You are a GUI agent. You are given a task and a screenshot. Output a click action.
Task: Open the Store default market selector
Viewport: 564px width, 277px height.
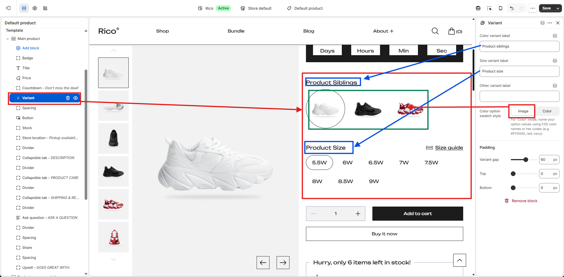pos(256,8)
